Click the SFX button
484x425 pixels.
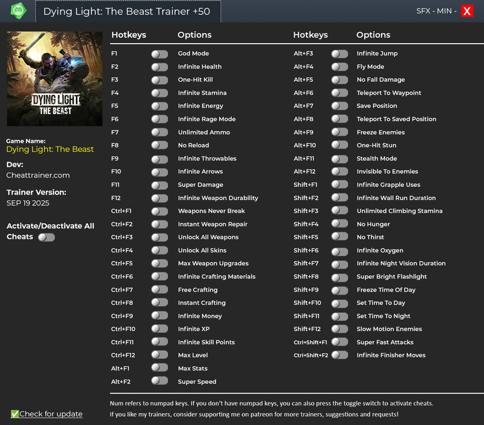(423, 11)
